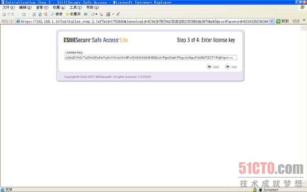
Task: Click the Mail icon in toolbar
Action: tap(93, 14)
